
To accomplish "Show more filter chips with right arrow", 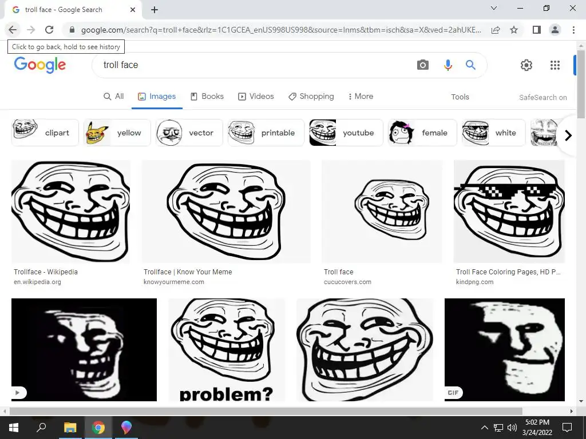I will point(568,135).
